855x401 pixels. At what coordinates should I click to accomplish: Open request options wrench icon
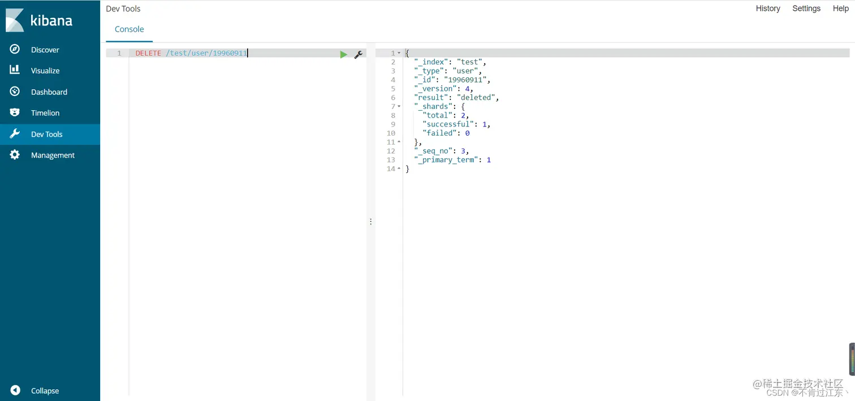pos(358,55)
